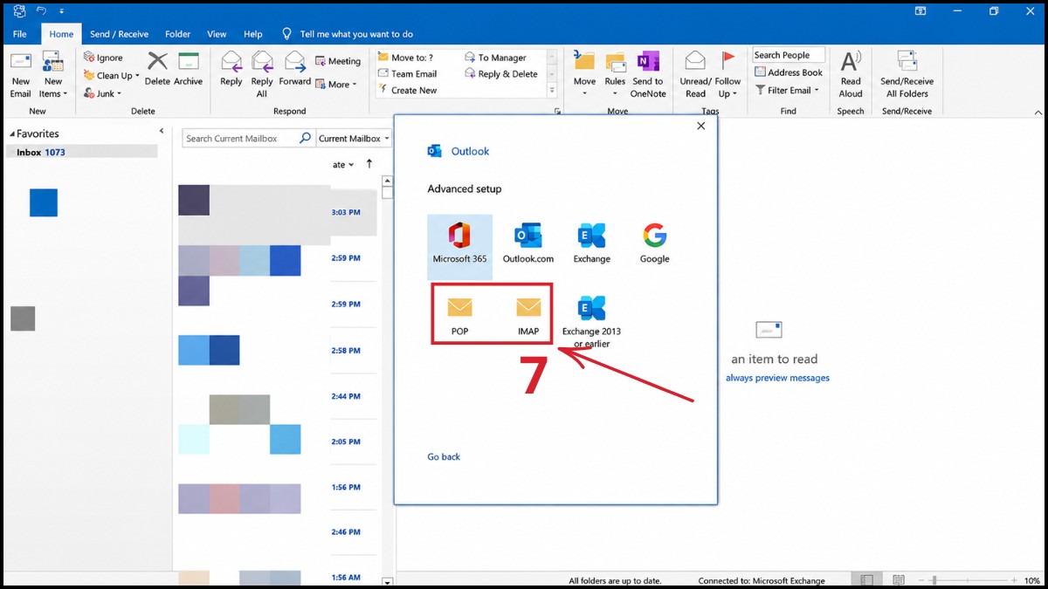Click Send to OneNote icon
The height and width of the screenshot is (589, 1048).
pos(648,62)
